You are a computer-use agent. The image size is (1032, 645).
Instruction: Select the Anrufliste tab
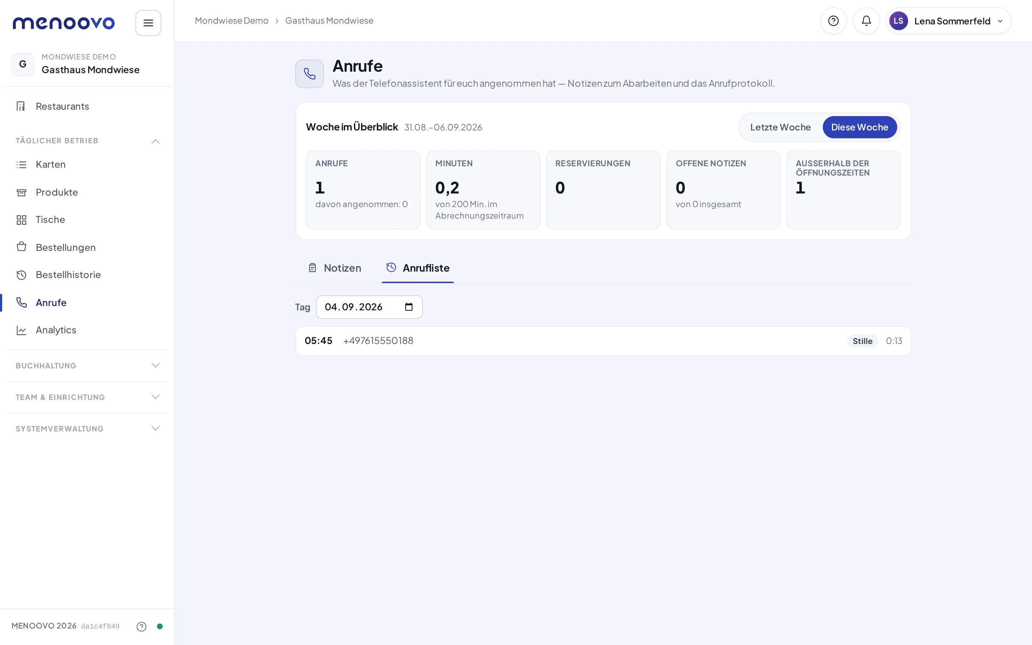coord(417,268)
